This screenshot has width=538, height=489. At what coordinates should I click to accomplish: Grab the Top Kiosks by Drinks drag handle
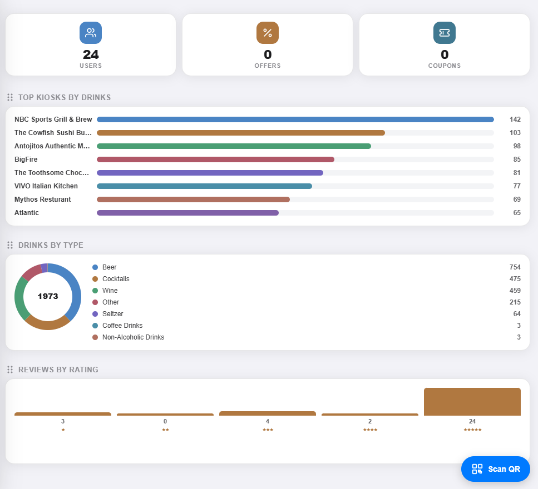click(10, 97)
